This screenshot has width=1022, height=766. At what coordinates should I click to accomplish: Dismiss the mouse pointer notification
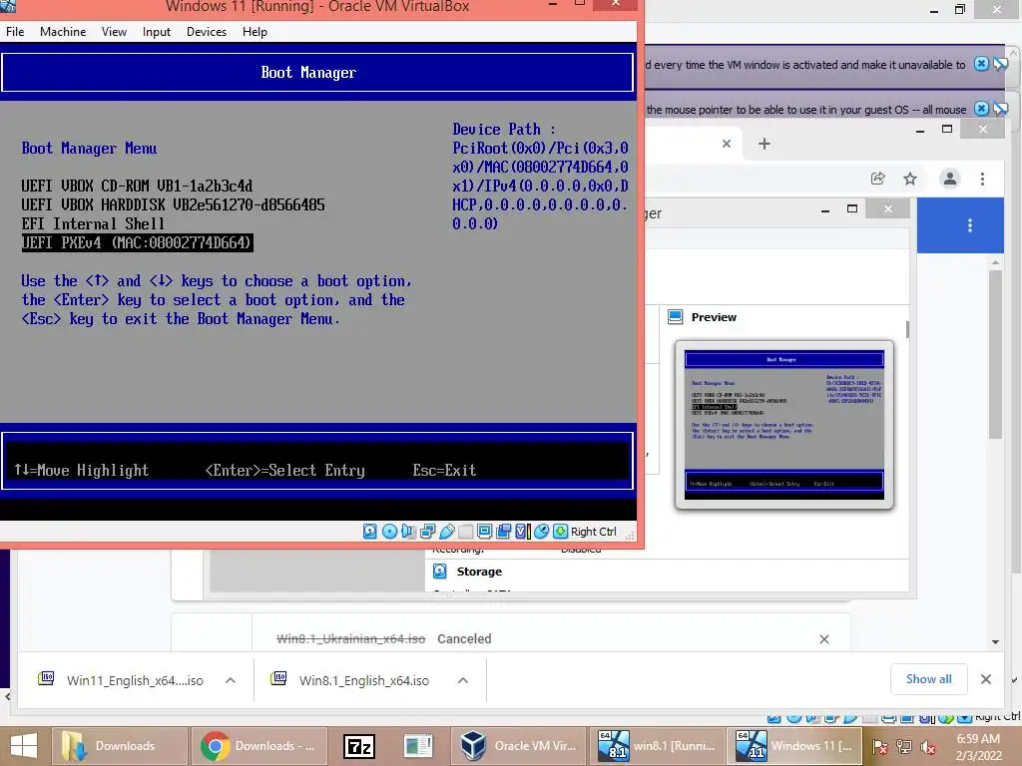point(981,109)
